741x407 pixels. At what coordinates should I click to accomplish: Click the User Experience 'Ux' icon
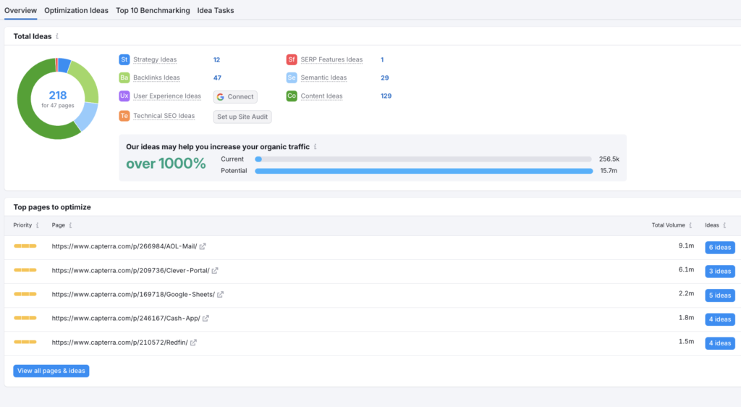[124, 96]
